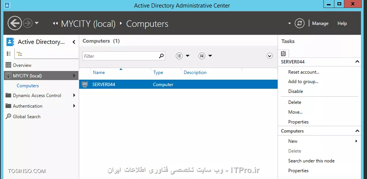Click the magnifier icon in the Filter box

[161, 56]
